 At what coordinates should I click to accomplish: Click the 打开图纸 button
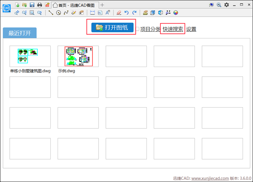(x=112, y=27)
